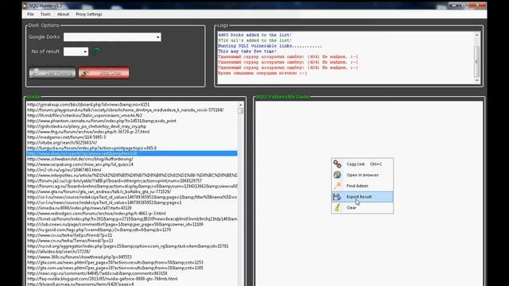509x286 pixels.
Task: Select the www.schwabenslot.de blog link
Action: click(132, 159)
